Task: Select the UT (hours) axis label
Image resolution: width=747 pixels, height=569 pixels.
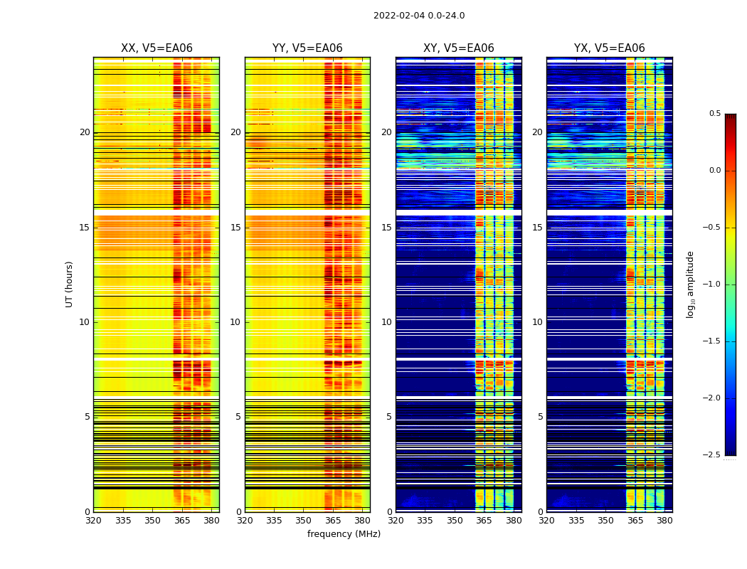Action: (x=69, y=284)
